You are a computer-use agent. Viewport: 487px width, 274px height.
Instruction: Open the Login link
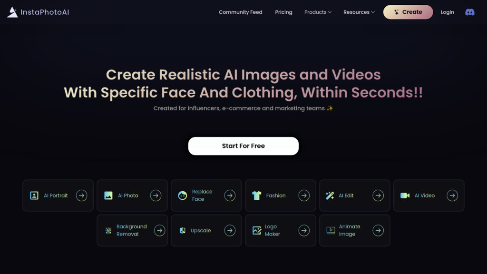(447, 12)
